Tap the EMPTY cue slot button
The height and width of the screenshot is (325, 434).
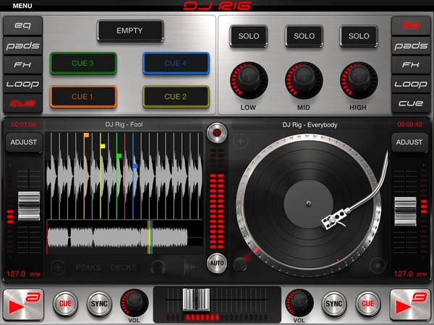[130, 30]
